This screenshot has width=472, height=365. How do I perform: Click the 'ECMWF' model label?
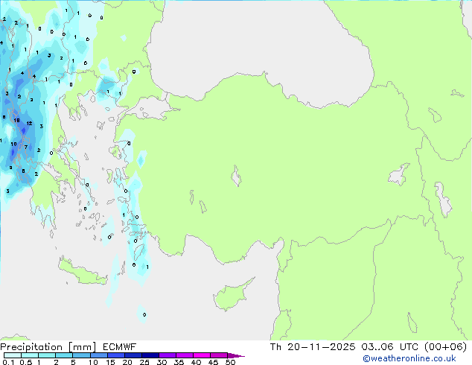click(x=120, y=347)
